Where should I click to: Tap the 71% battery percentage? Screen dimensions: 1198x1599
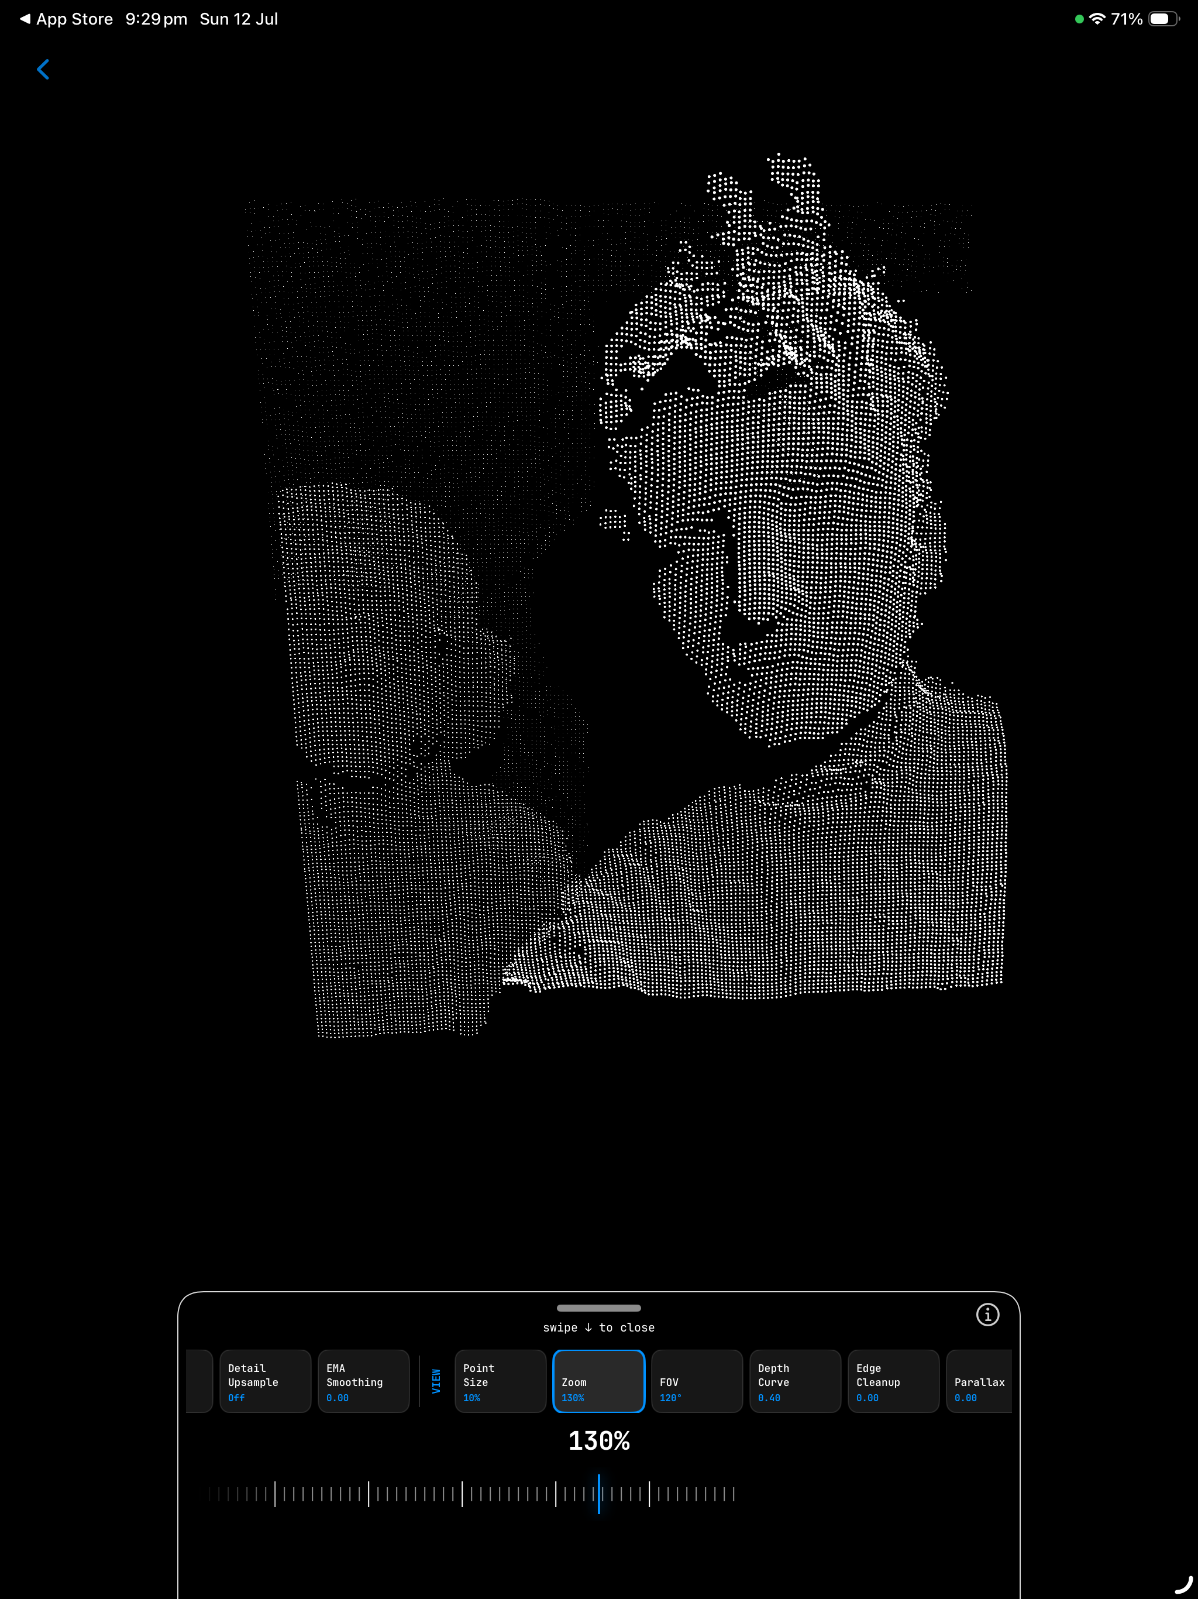1127,19
